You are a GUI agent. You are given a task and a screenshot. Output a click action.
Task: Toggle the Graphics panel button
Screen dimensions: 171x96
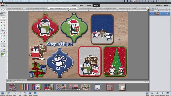(x=157, y=94)
